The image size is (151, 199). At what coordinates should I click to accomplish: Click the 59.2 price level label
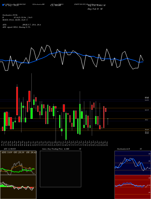point(146,120)
